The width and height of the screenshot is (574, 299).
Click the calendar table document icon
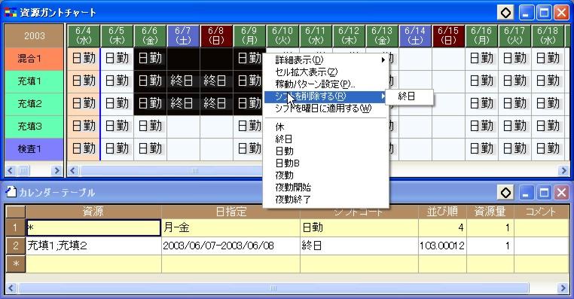click(x=11, y=192)
